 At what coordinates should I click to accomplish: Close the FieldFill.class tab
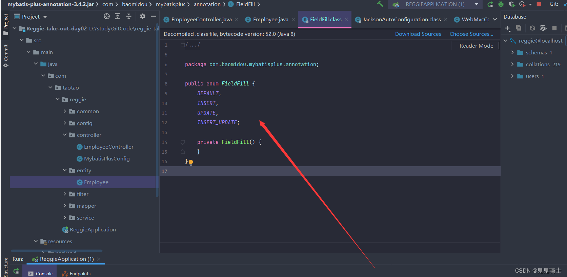[x=346, y=19]
